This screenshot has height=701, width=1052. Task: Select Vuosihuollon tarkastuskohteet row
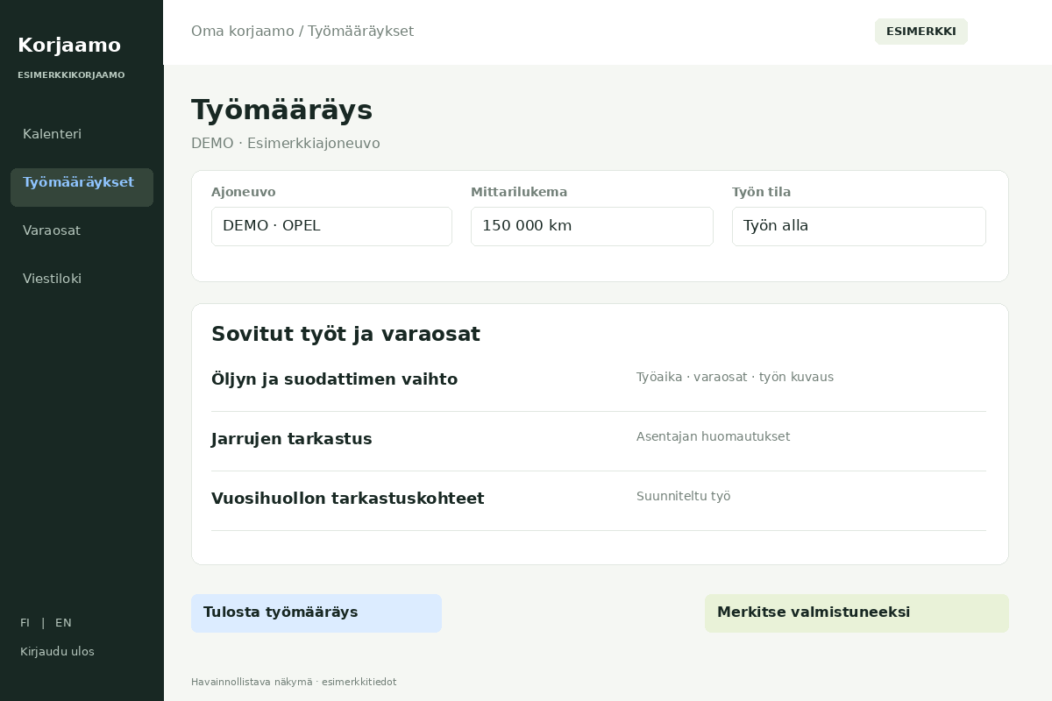[599, 501]
